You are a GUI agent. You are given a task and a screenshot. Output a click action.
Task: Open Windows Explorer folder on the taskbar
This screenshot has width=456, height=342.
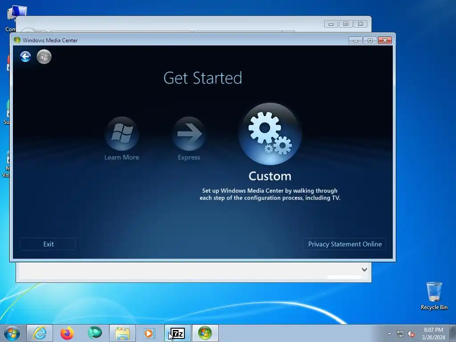tap(122, 333)
